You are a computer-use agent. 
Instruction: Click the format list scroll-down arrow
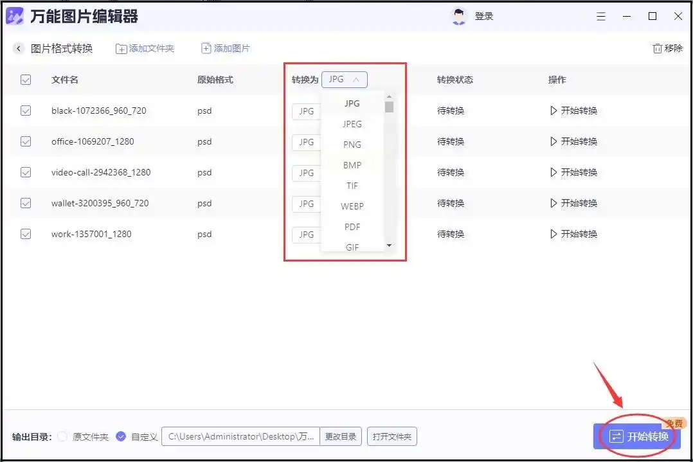pos(389,245)
